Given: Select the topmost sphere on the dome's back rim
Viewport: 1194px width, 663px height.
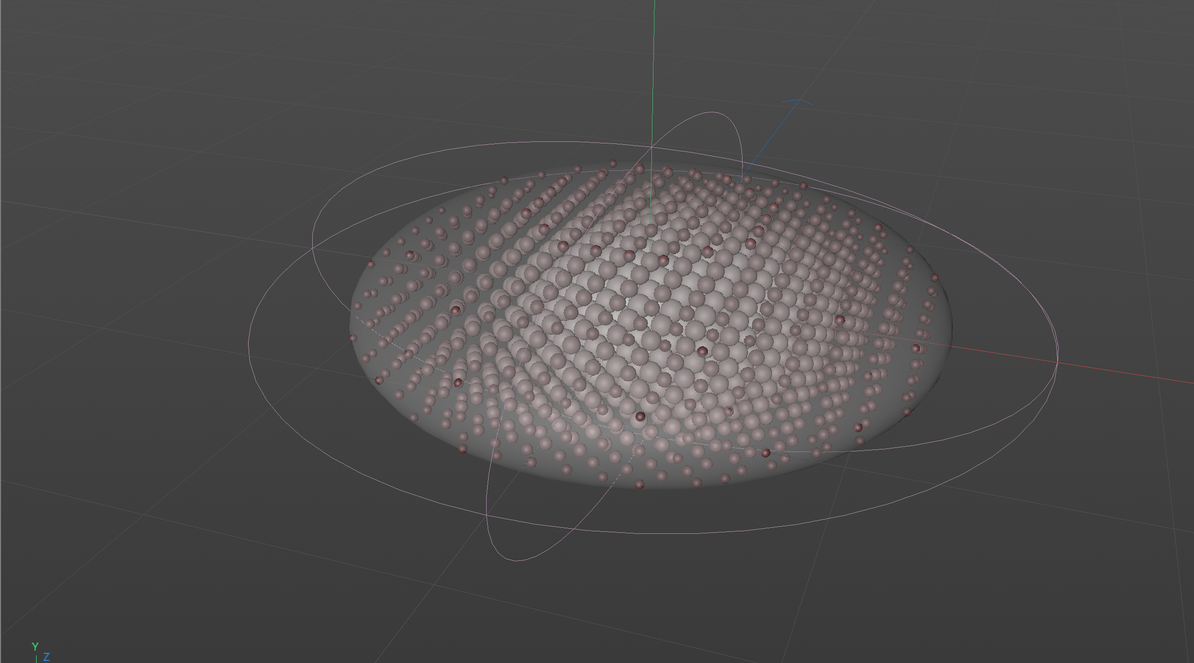Looking at the screenshot, I should [613, 164].
